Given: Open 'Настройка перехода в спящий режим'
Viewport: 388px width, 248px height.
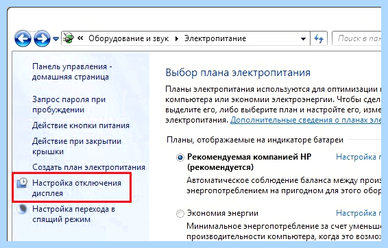Looking at the screenshot, I should [x=74, y=214].
